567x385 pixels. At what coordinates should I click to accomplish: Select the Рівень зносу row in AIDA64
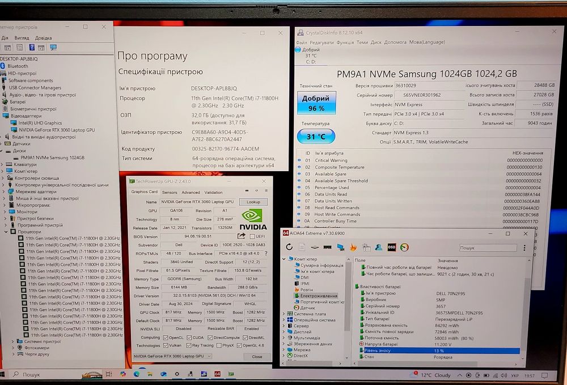[439, 350]
